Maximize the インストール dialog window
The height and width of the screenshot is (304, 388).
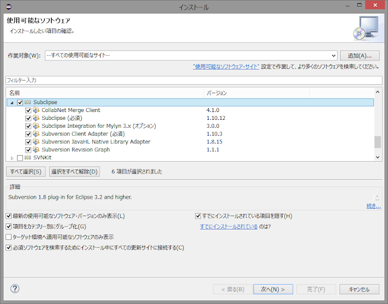coord(360,5)
